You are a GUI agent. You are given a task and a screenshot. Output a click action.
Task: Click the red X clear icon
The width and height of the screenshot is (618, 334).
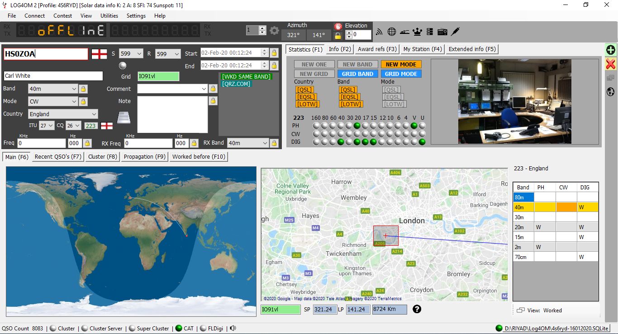click(x=611, y=64)
